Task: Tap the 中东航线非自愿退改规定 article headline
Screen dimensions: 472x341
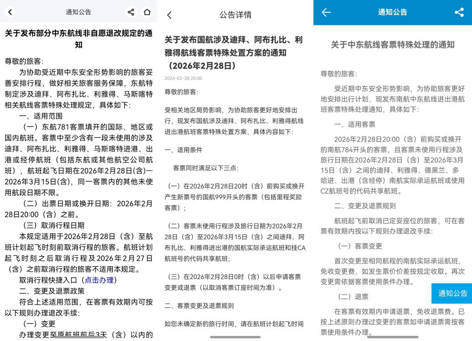Action: click(x=79, y=39)
